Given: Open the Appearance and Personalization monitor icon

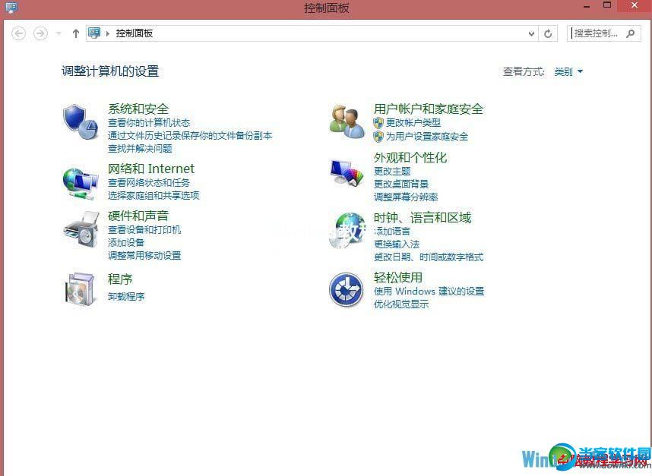Looking at the screenshot, I should (347, 173).
